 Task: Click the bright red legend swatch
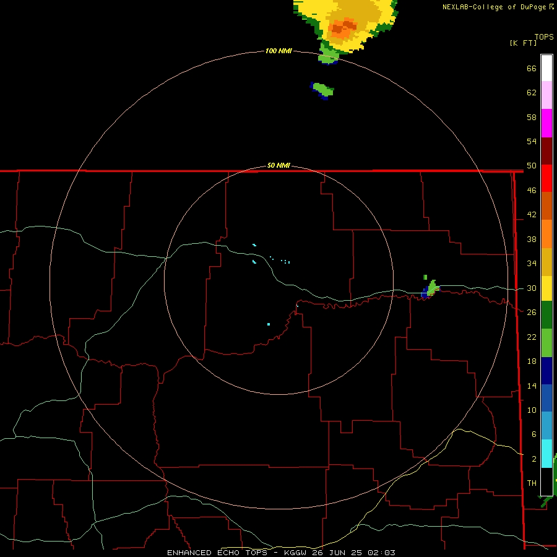[546, 179]
